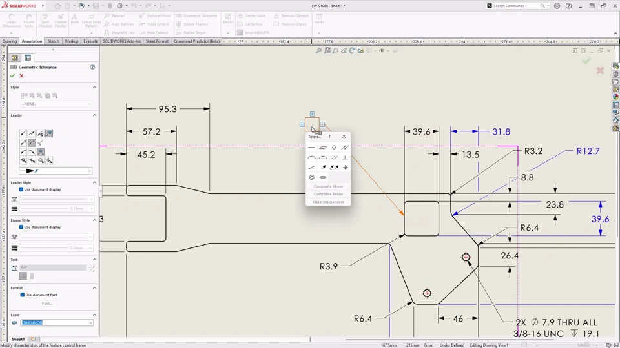This screenshot has height=348, width=620.
Task: Select the Angularity tolerance symbol
Action: tap(312, 168)
